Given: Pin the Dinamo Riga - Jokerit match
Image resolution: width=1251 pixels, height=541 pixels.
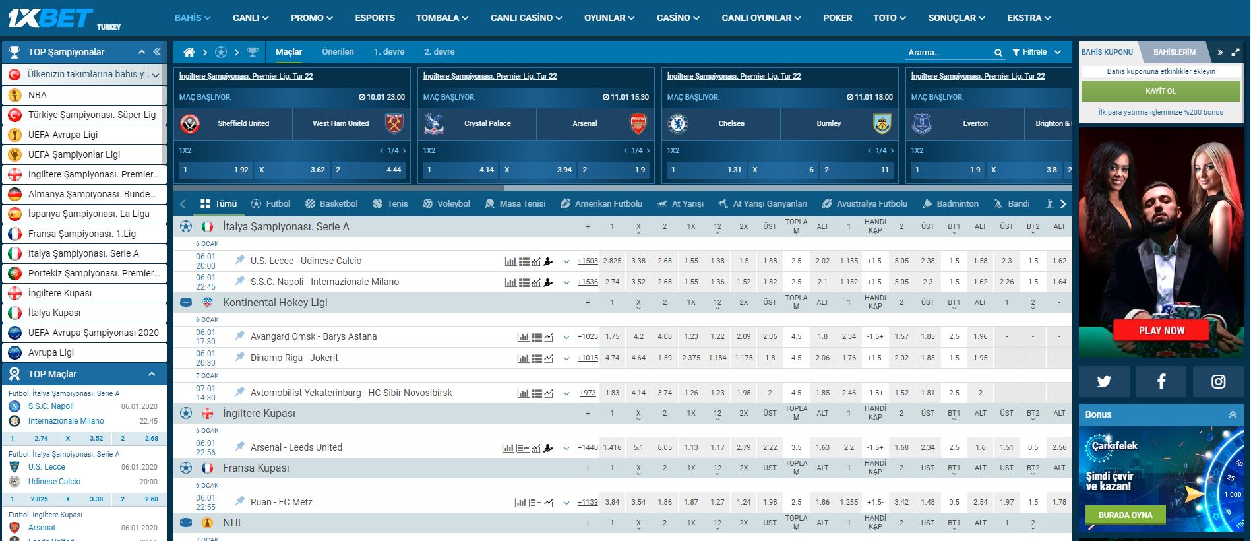Looking at the screenshot, I should pos(240,357).
